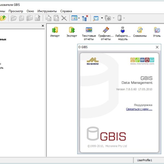
Task: Click the gray cylinder database toolbar icon
Action: [119, 18]
